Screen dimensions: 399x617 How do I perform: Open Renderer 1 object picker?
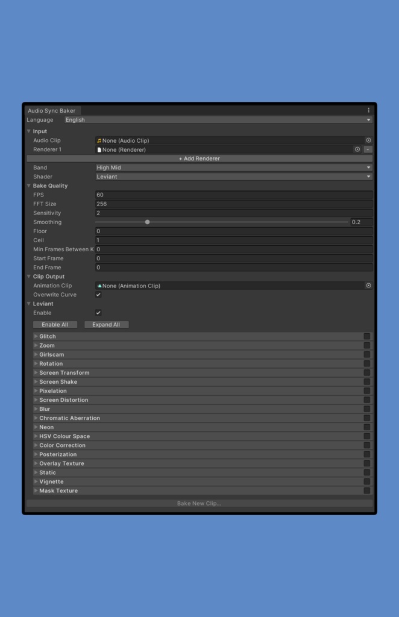point(357,149)
